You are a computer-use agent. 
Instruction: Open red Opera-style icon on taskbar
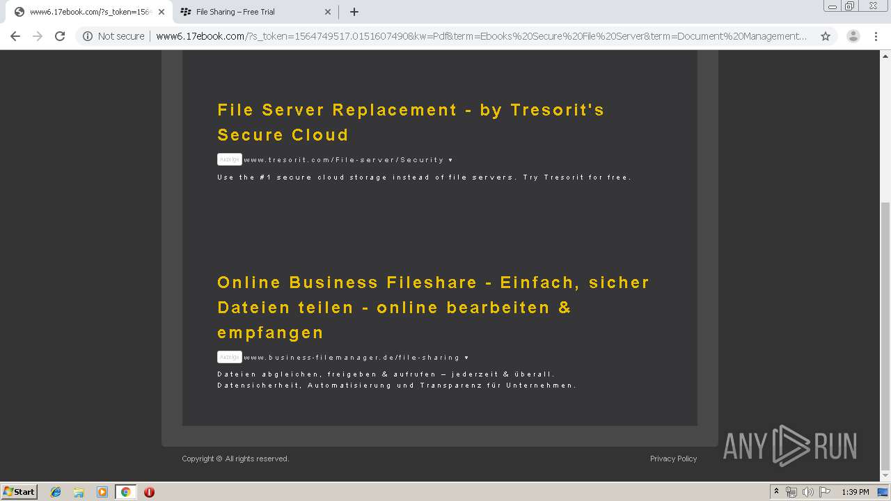149,492
